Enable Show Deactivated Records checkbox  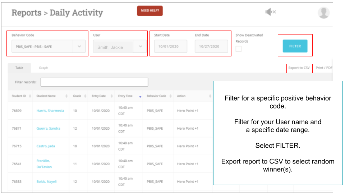pyautogui.click(x=239, y=49)
